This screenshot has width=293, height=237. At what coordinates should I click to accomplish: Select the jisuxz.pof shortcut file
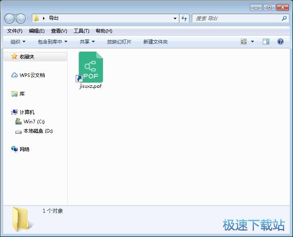pos(91,71)
